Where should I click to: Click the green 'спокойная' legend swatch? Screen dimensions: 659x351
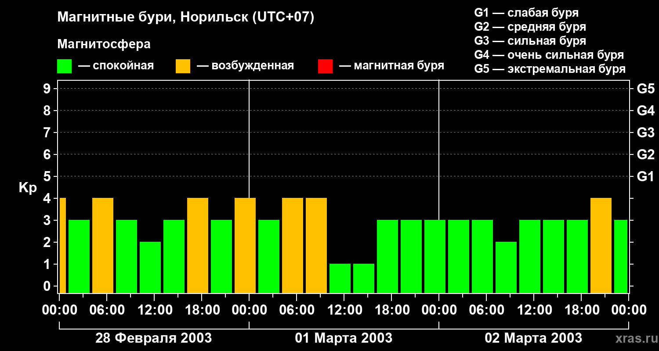click(x=64, y=66)
